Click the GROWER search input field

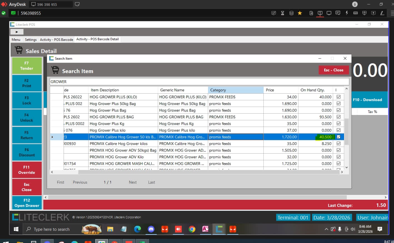[x=199, y=82]
